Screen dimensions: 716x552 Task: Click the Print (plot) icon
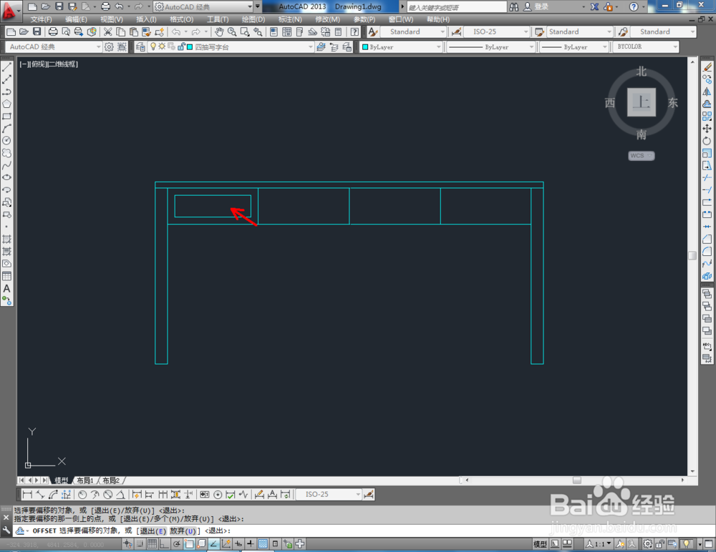pyautogui.click(x=53, y=31)
